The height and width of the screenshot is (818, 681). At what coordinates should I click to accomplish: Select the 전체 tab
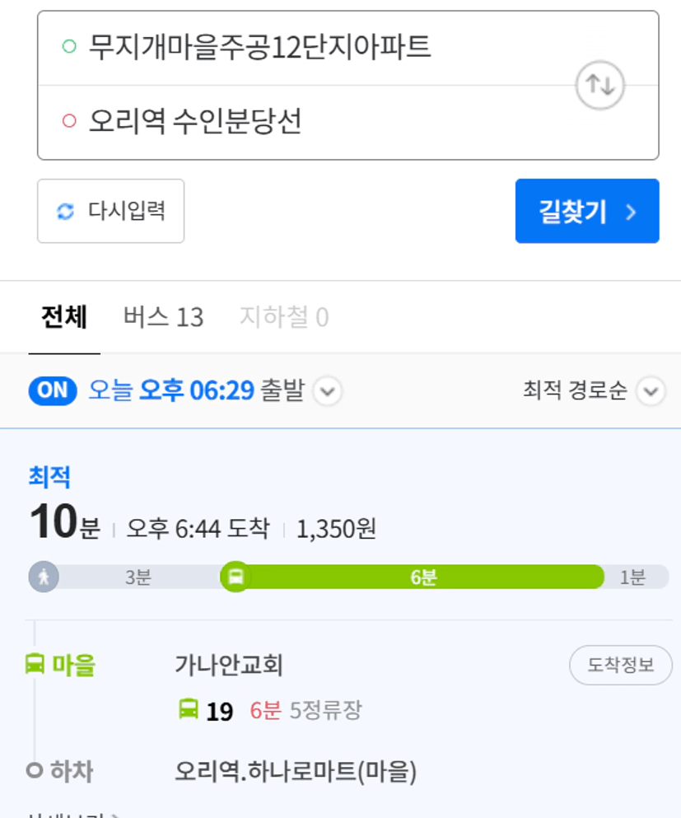tap(64, 317)
